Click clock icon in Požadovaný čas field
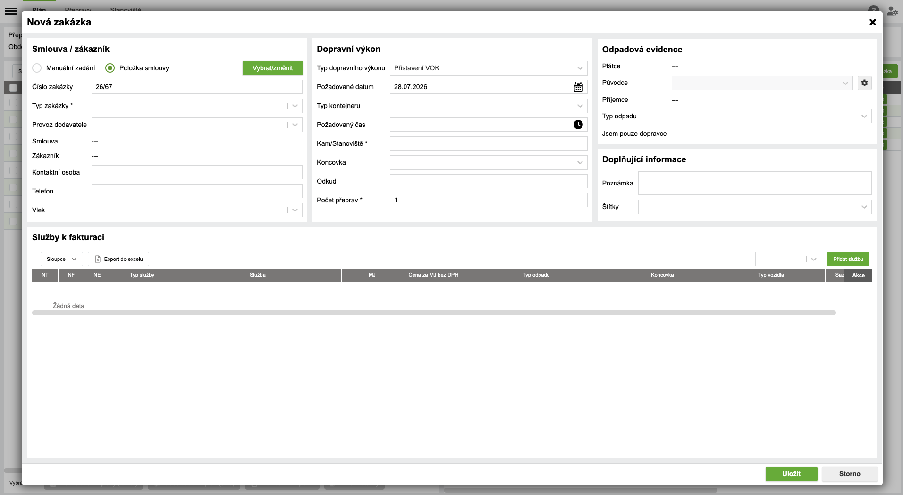 (578, 125)
